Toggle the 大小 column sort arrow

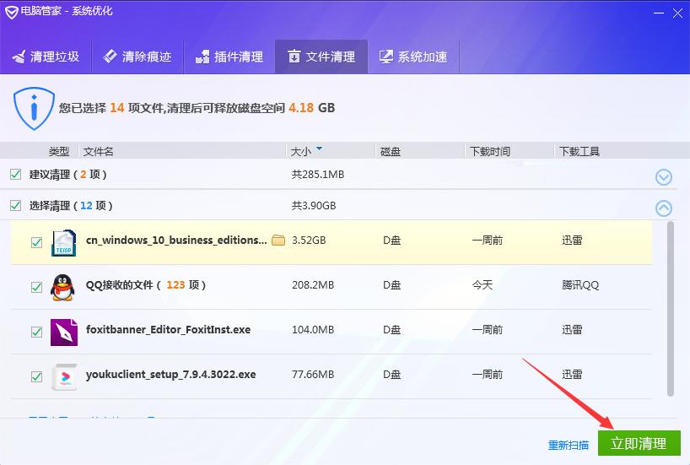point(320,149)
